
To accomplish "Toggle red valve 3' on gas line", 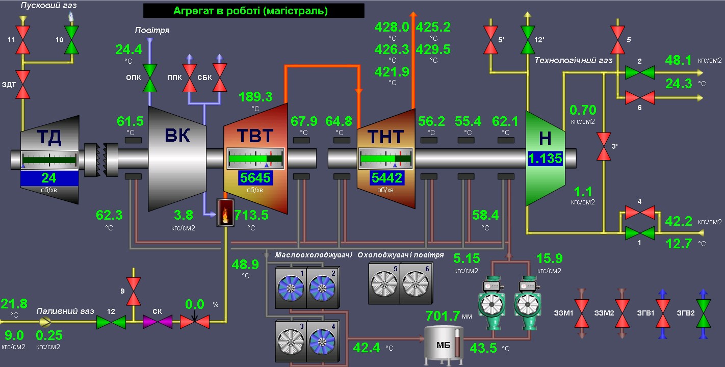I will click(x=604, y=146).
